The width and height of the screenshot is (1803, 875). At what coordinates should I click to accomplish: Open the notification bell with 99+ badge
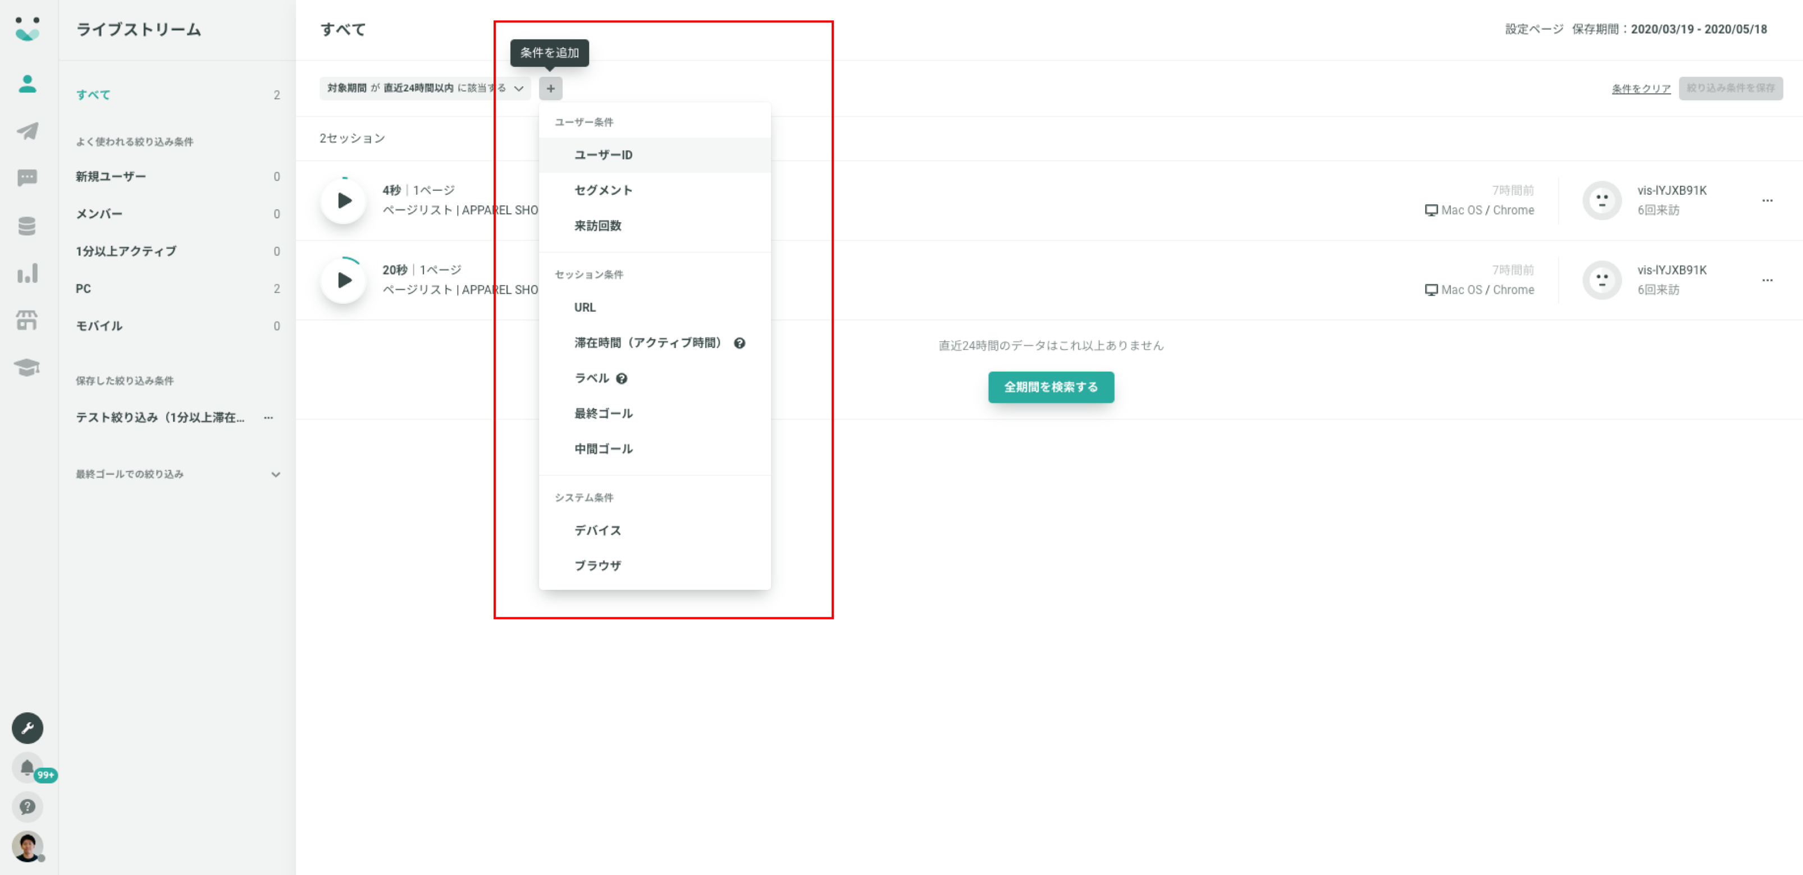click(x=28, y=768)
